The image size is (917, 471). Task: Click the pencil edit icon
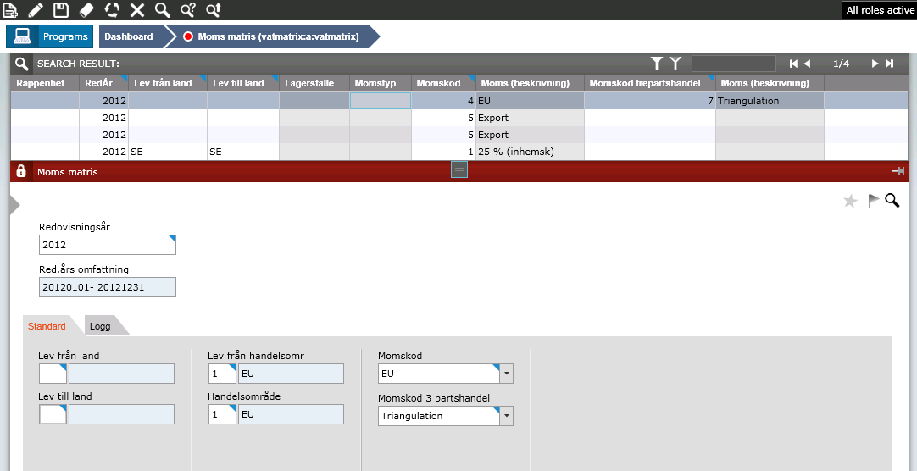[36, 9]
